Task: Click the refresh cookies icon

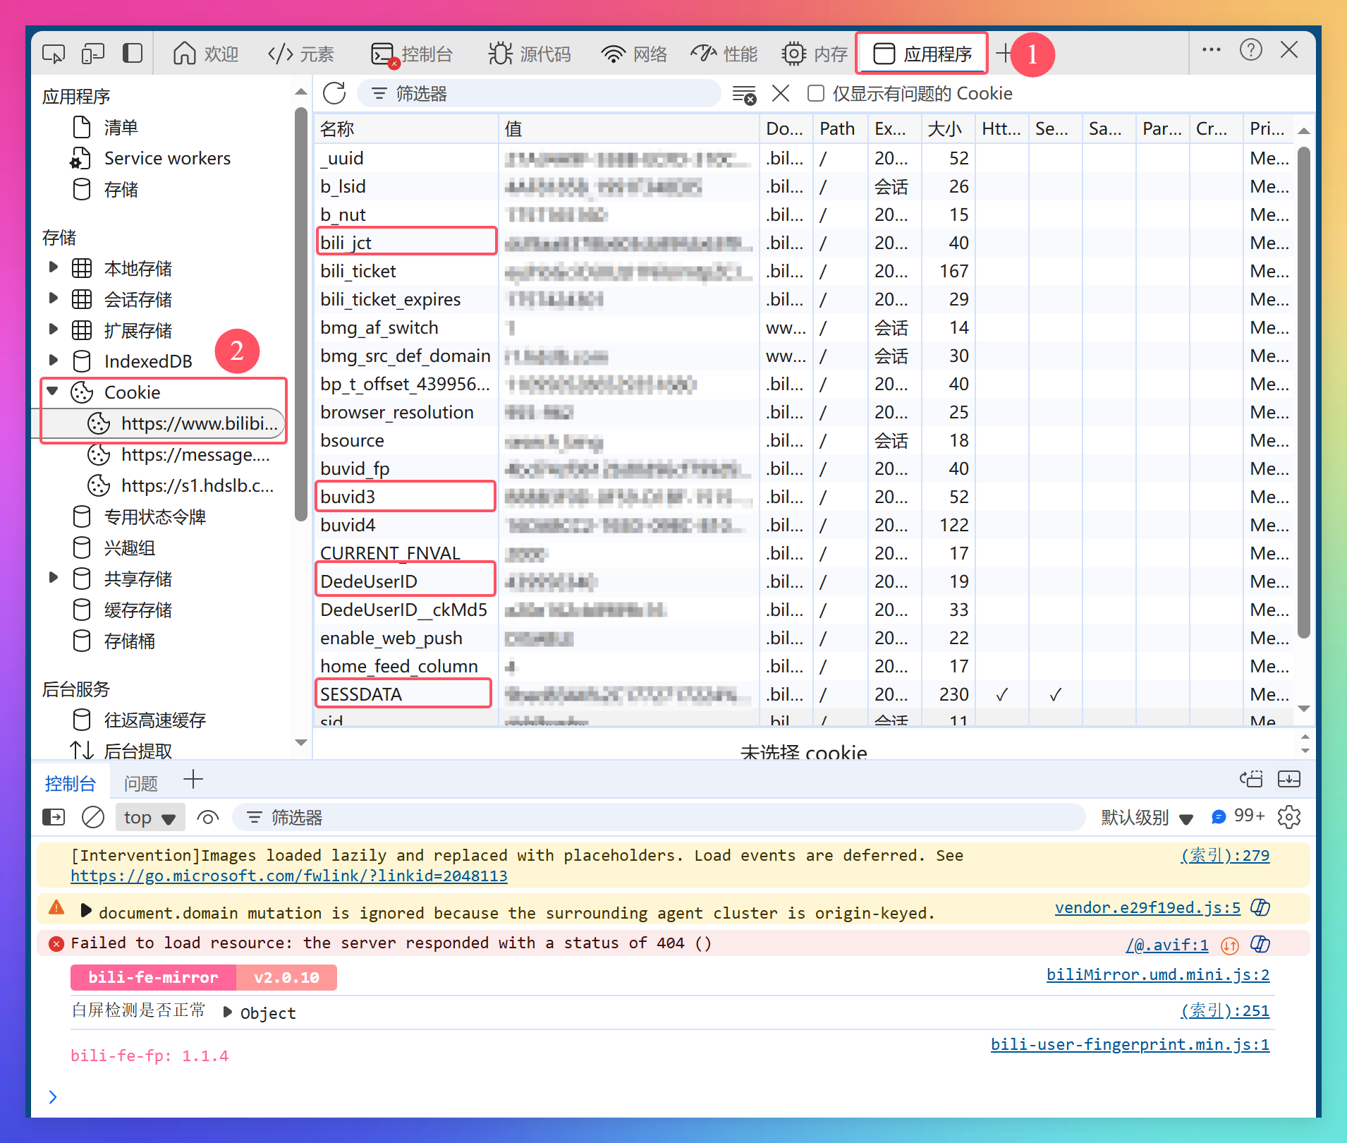Action: coord(334,93)
